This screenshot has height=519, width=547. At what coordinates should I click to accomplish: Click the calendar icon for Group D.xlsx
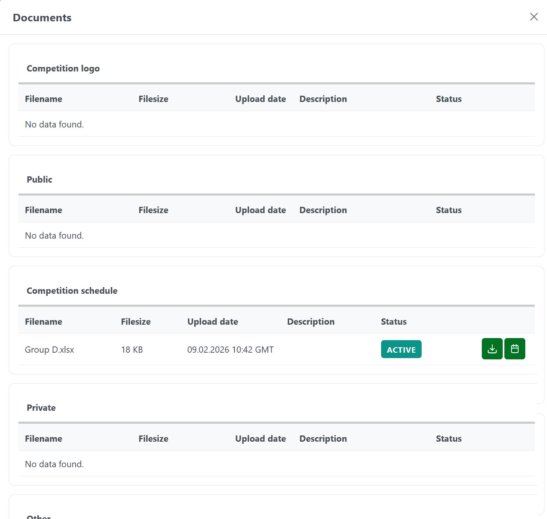(514, 349)
